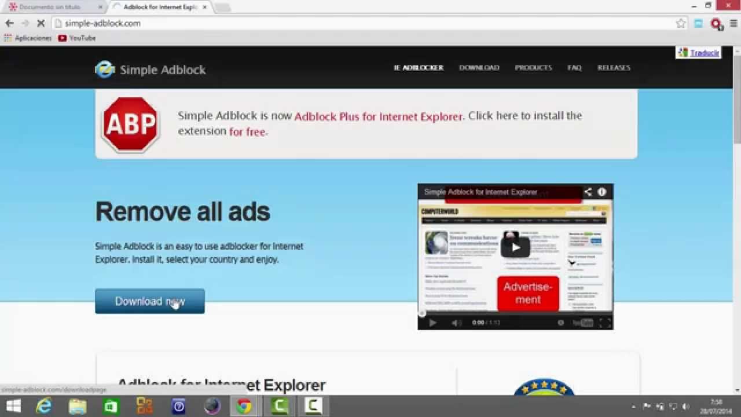Click the video share icon
Image resolution: width=741 pixels, height=417 pixels.
[588, 192]
